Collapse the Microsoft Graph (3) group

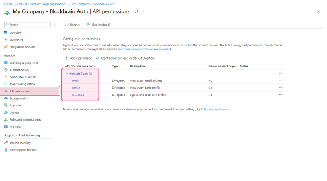pyautogui.click(x=67, y=73)
